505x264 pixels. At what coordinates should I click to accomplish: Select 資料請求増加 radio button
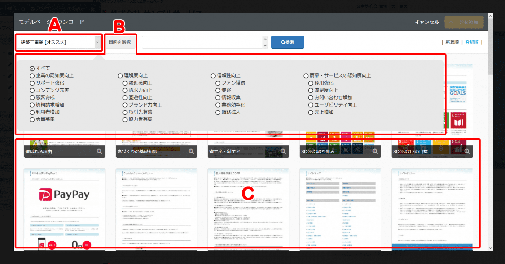click(32, 105)
